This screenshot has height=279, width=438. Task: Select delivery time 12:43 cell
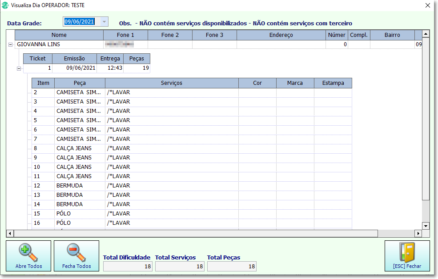click(110, 68)
